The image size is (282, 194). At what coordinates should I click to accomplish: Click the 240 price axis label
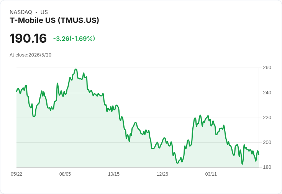[x=267, y=93]
